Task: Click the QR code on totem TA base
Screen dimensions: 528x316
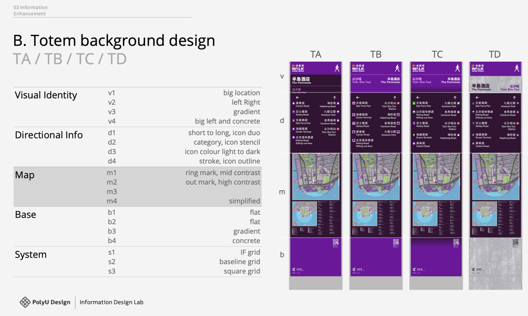Action: (x=336, y=242)
